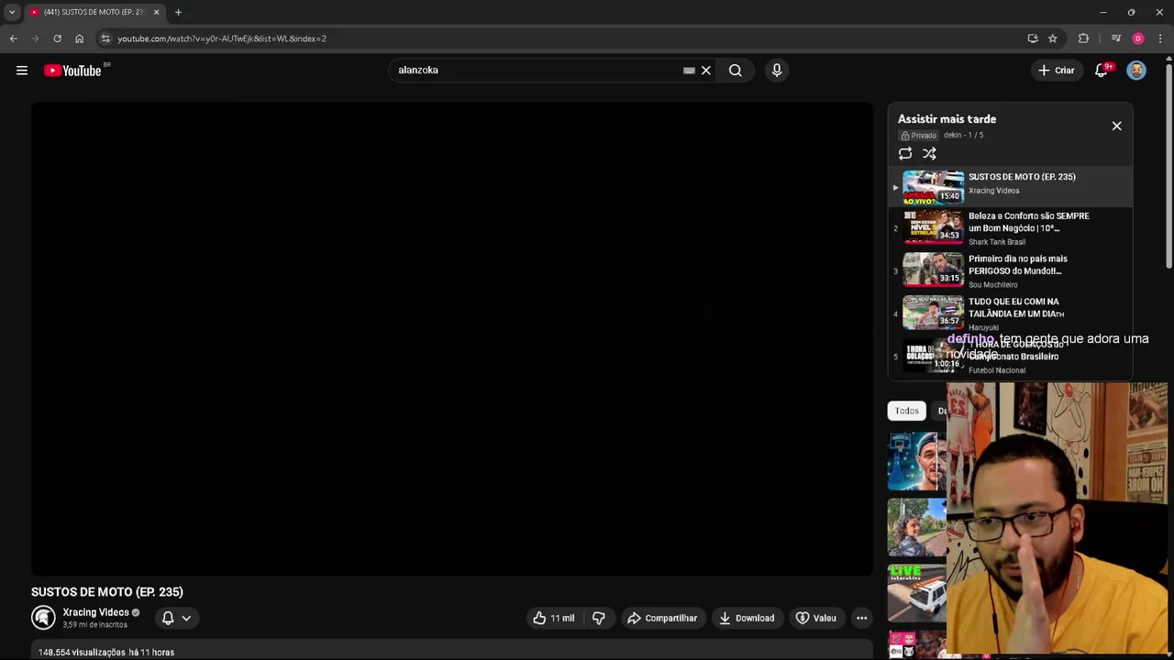The image size is (1174, 660).
Task: Open Assistir mais tarde playlist title
Action: click(x=947, y=119)
